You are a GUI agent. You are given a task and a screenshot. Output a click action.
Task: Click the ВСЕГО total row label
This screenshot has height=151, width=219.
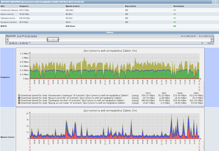tap(4, 26)
